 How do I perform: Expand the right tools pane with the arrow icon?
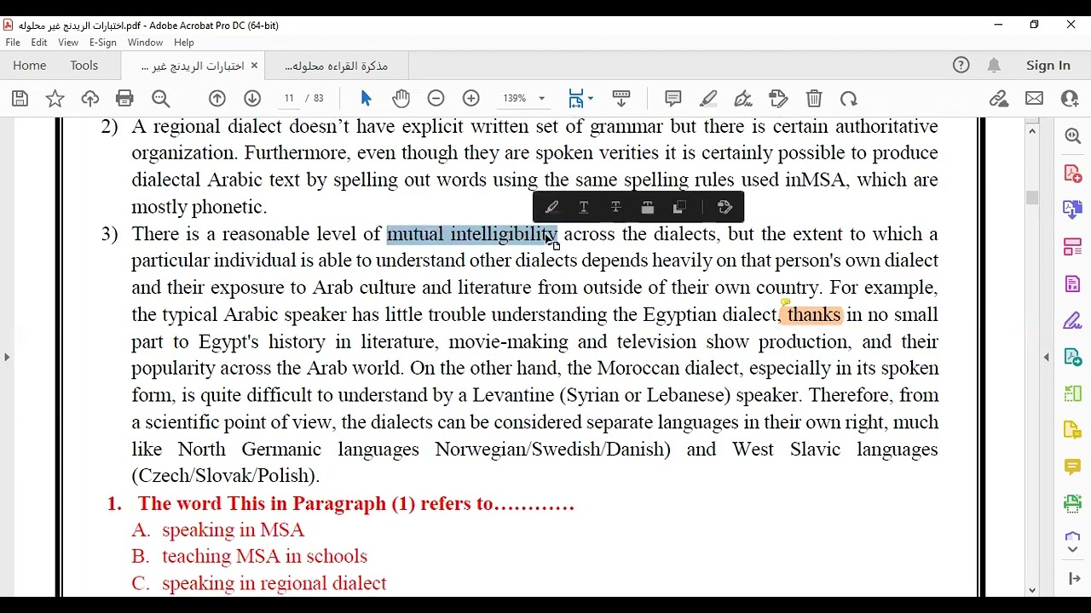[1072, 579]
